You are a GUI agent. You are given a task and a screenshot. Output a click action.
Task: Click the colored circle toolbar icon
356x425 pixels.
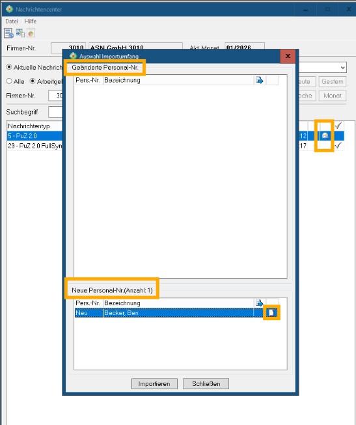(31, 33)
